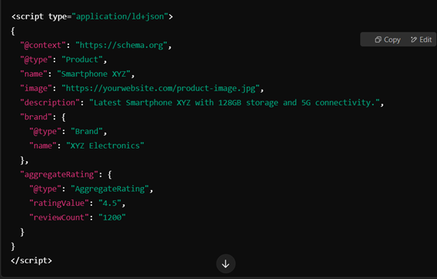Select the "4.5" rating value

point(110,203)
